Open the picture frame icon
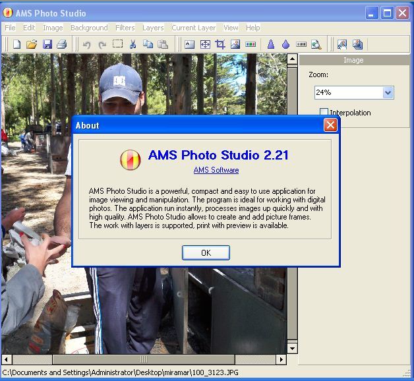This screenshot has width=414, height=381. click(235, 44)
